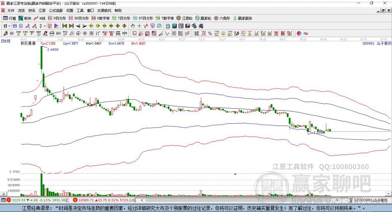Click the save floppy disk icon

point(188,26)
